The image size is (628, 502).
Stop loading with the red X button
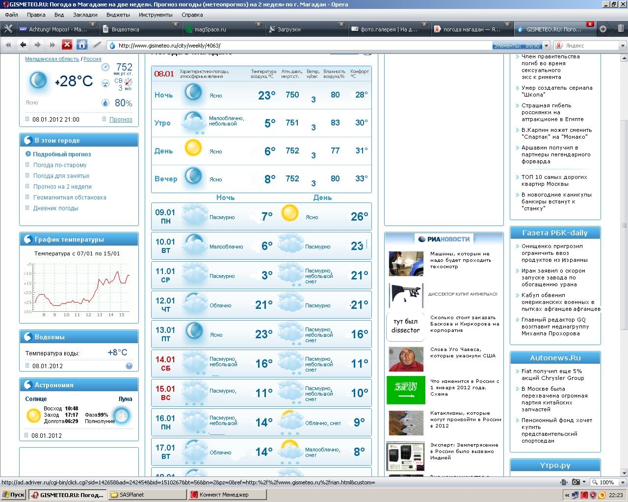click(x=67, y=45)
